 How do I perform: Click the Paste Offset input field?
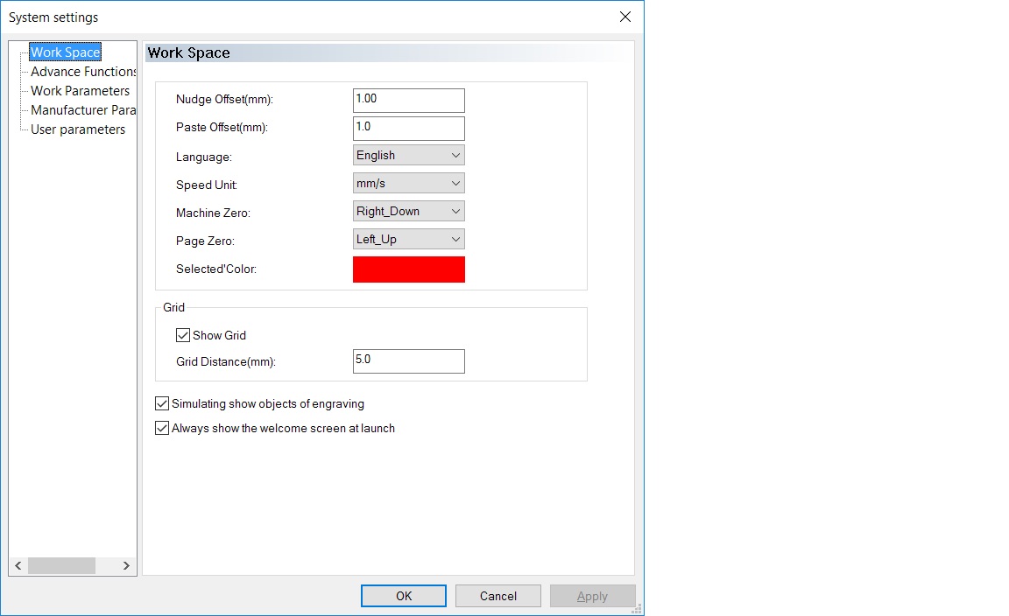(x=408, y=128)
